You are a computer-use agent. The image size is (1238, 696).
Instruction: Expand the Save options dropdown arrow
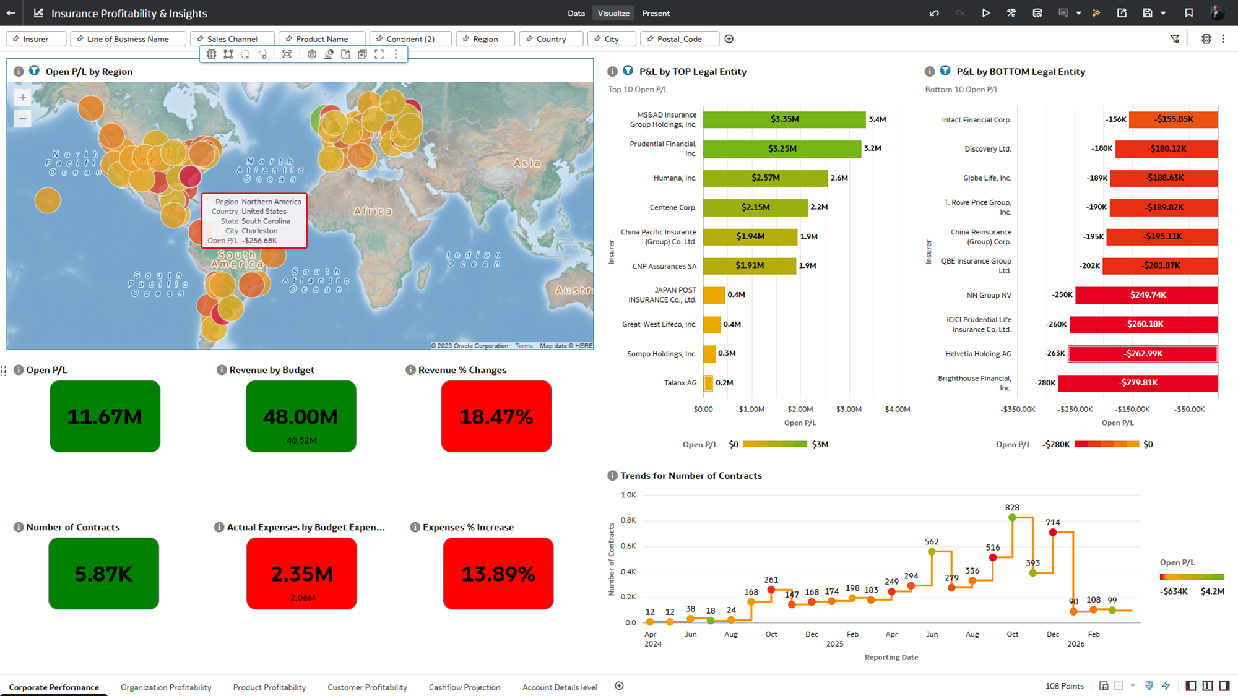[1163, 13]
